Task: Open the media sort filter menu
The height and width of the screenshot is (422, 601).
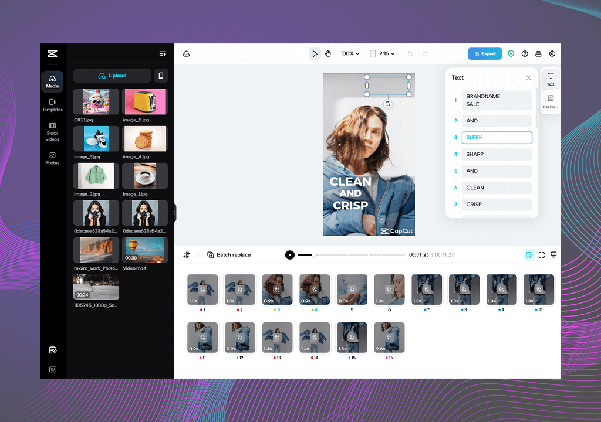Action: [163, 53]
